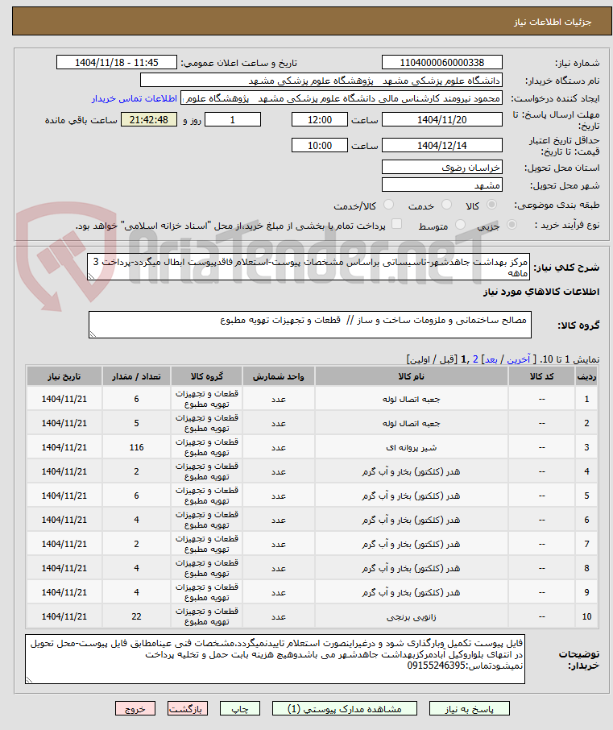
Task: Click the خروج exit button
Action: click(x=135, y=708)
